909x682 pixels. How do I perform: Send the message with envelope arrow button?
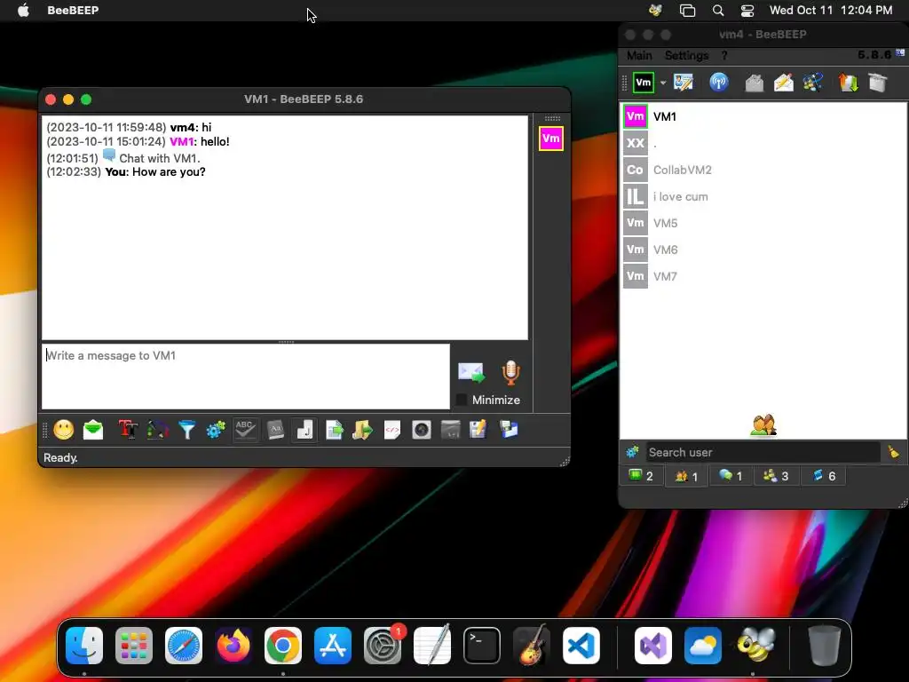(x=472, y=372)
